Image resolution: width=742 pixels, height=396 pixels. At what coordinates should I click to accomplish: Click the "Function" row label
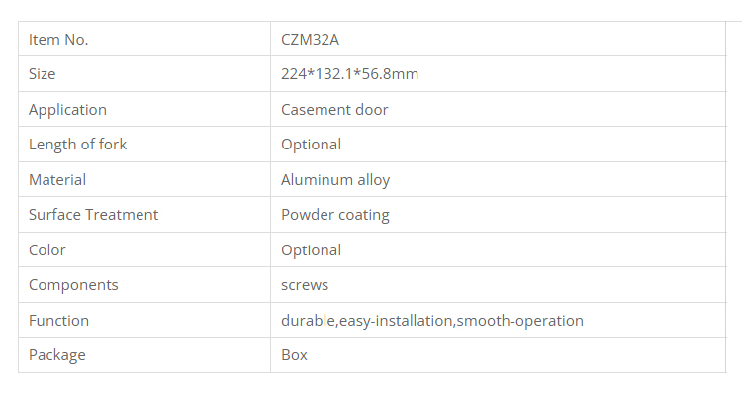pyautogui.click(x=58, y=321)
